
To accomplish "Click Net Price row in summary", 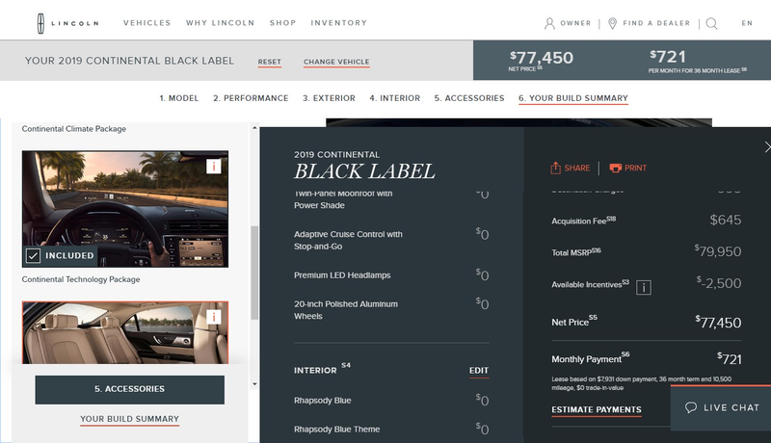I will [x=646, y=323].
